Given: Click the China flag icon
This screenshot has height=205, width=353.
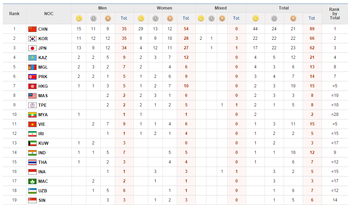Looking at the screenshot, I should tap(32, 29).
